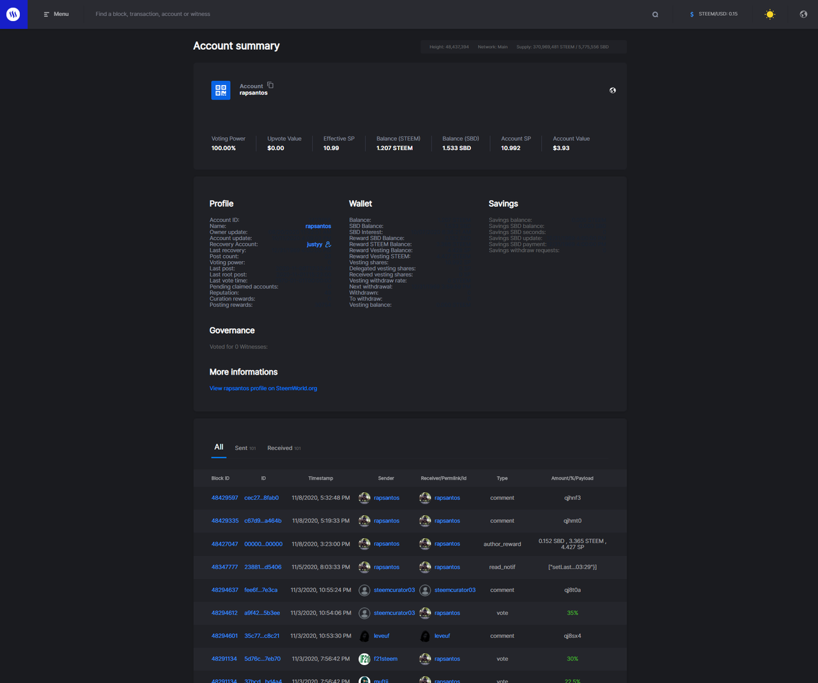Click f21steem avatar icon
This screenshot has height=683, width=818.
[x=364, y=659]
